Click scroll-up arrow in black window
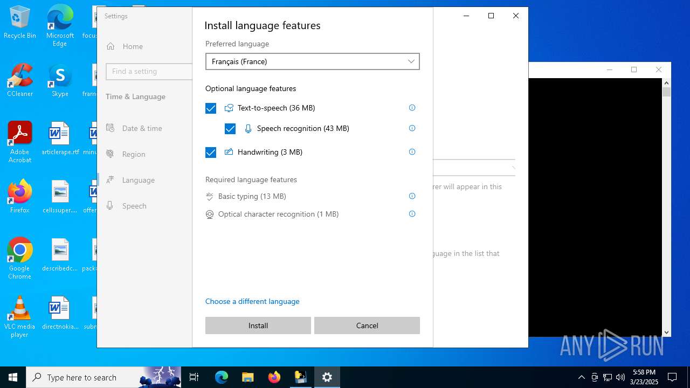This screenshot has height=388, width=690. pyautogui.click(x=666, y=83)
